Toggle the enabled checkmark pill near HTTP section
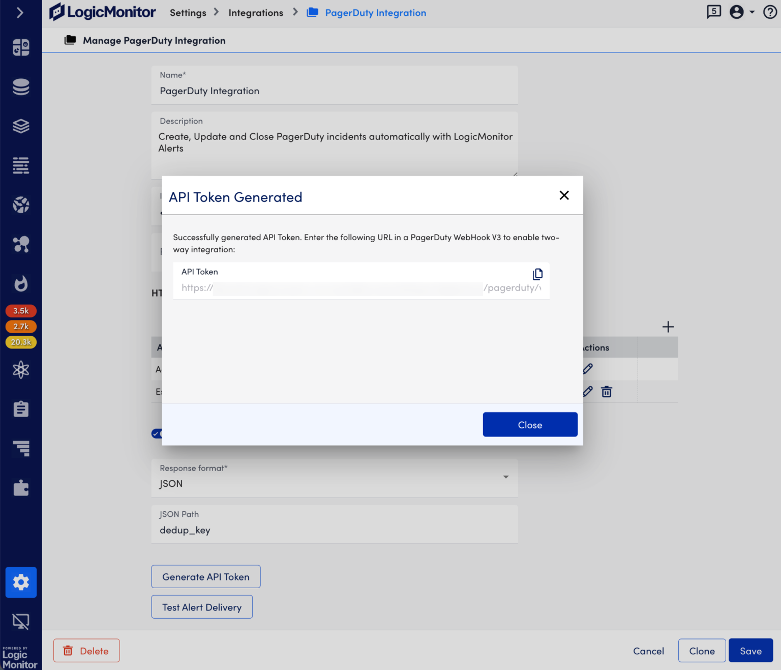The height and width of the screenshot is (670, 781). click(x=157, y=433)
